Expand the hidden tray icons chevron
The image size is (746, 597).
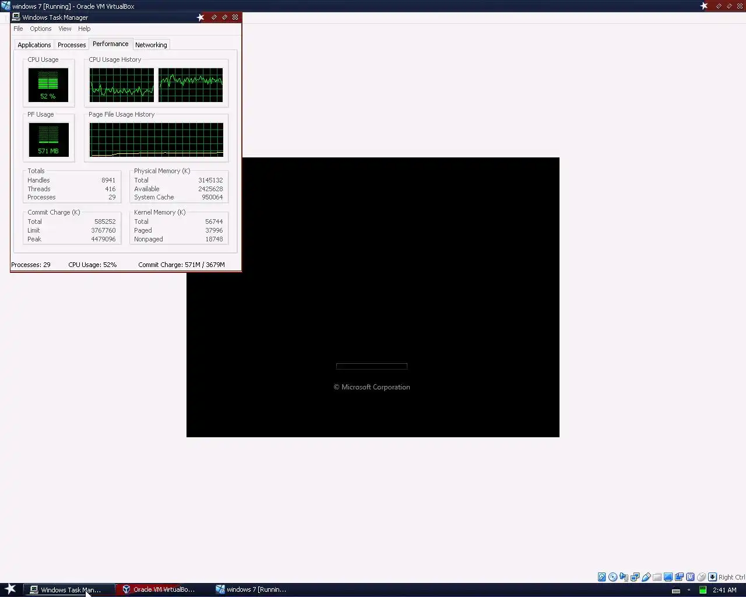[689, 590]
